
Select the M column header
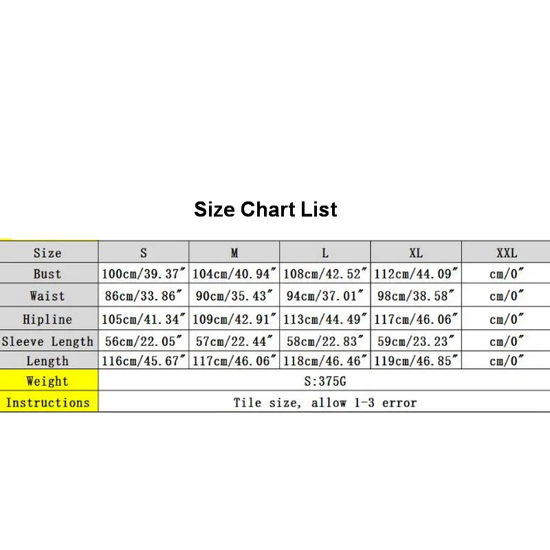pyautogui.click(x=234, y=252)
